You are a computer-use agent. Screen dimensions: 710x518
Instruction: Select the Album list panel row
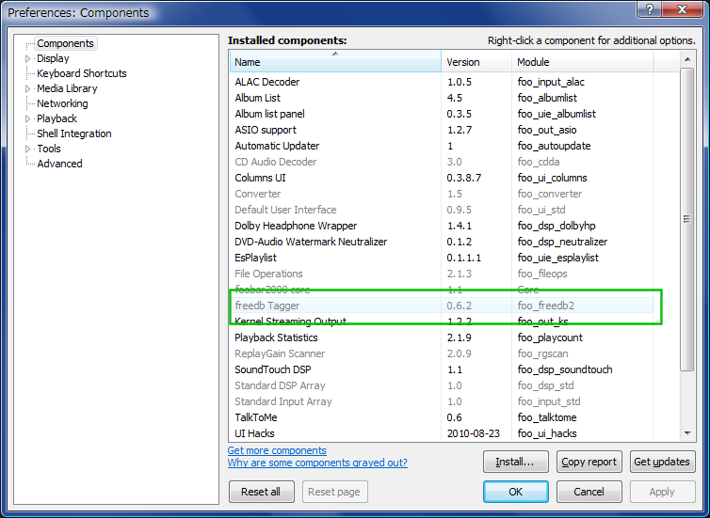pyautogui.click(x=442, y=114)
